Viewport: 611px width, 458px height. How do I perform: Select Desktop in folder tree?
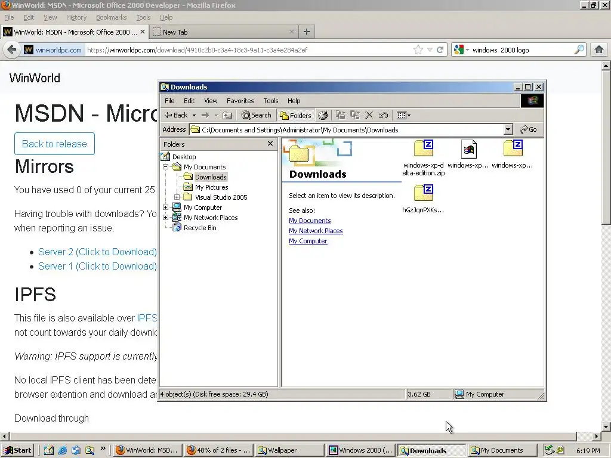[x=184, y=157]
